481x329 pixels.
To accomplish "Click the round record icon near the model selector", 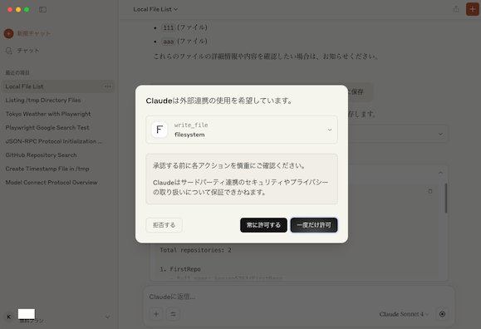I will pos(442,314).
